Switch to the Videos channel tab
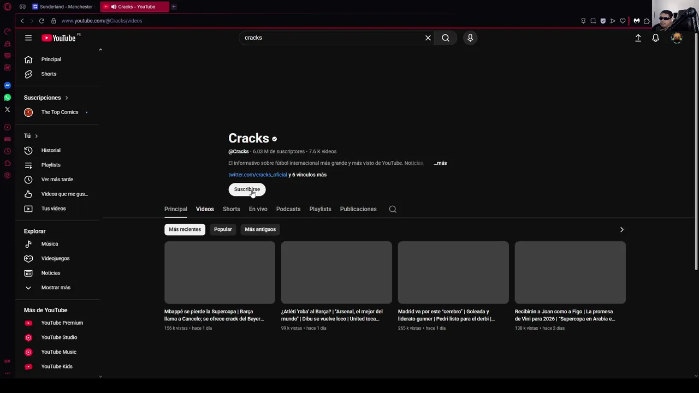 pos(205,209)
